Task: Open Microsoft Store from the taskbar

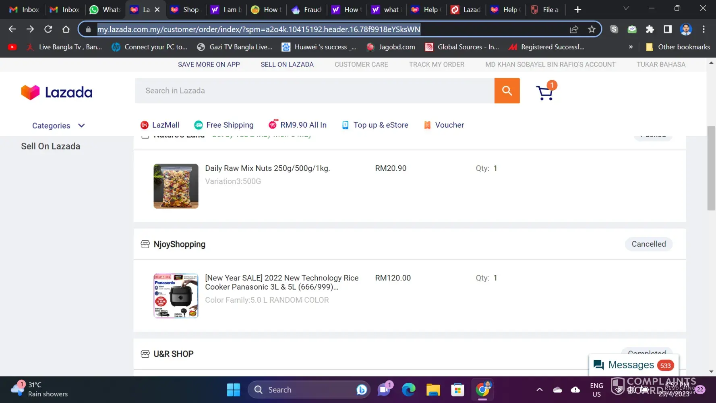Action: pos(458,390)
